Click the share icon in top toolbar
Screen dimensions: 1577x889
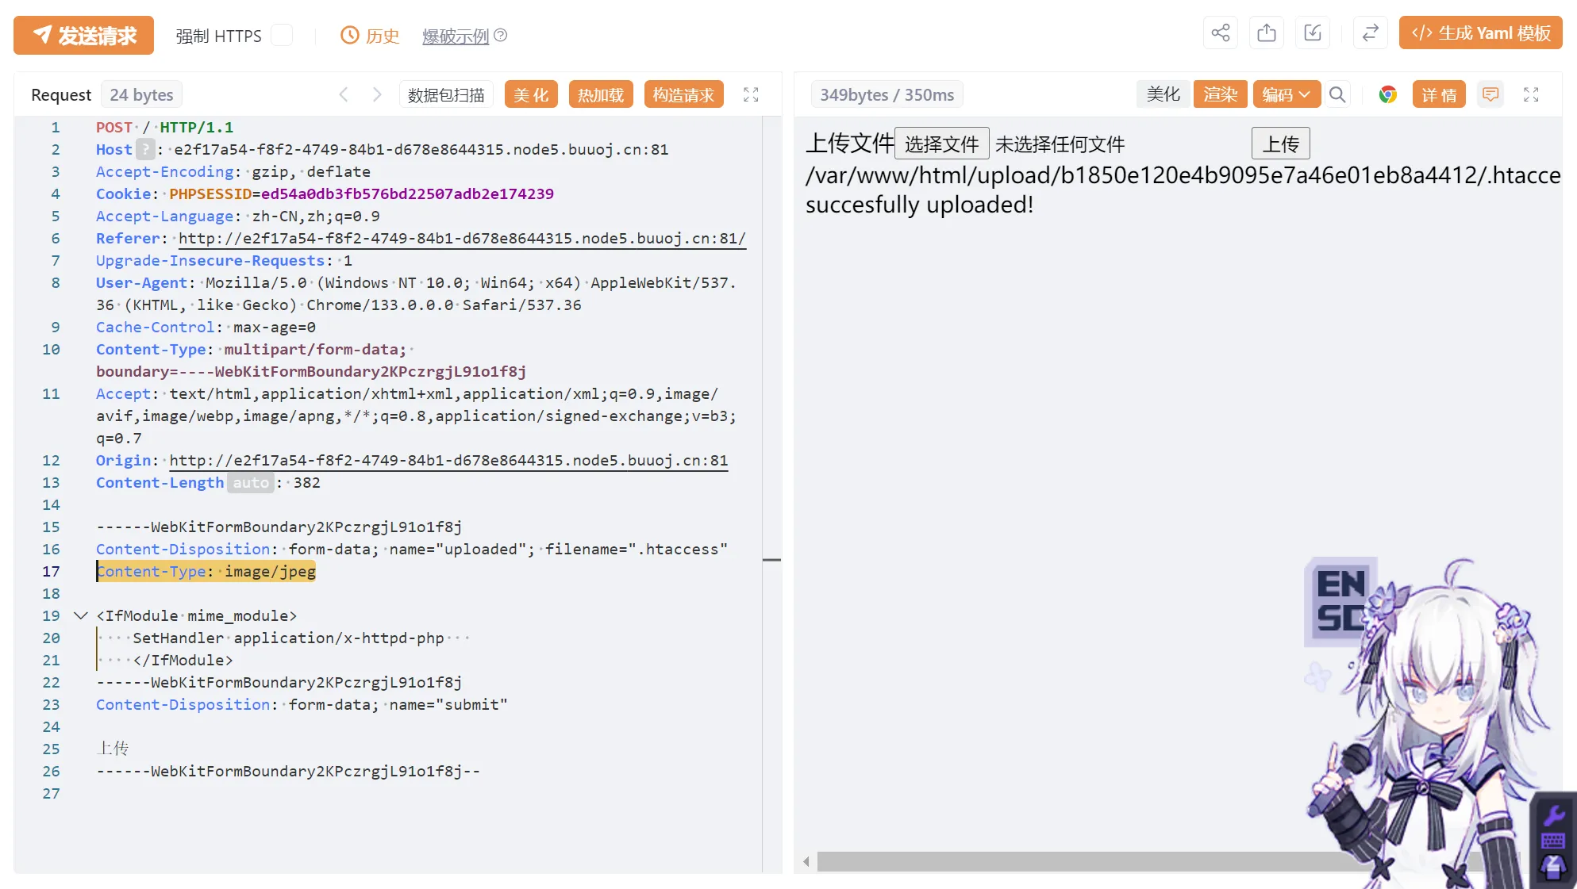(1220, 33)
